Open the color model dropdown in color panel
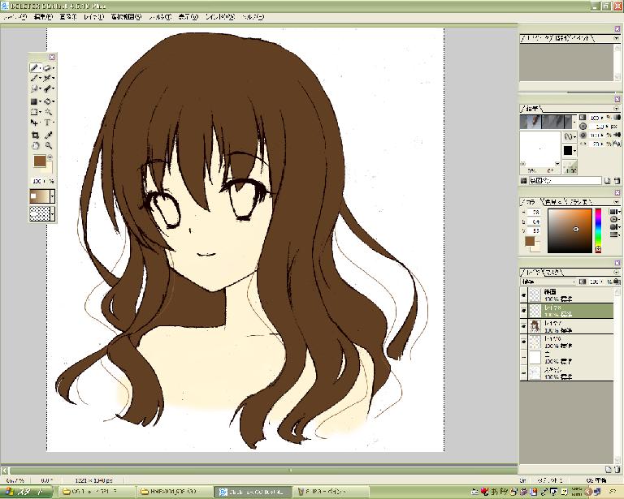624x499 pixels. point(615,212)
